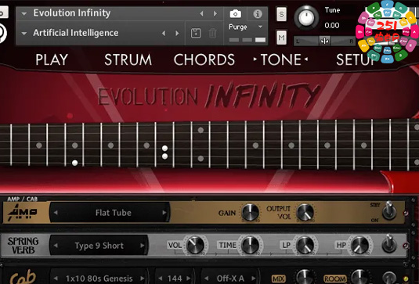
Task: Expand the Artificial Intelligence snapshot dropdown
Action: tap(24, 34)
